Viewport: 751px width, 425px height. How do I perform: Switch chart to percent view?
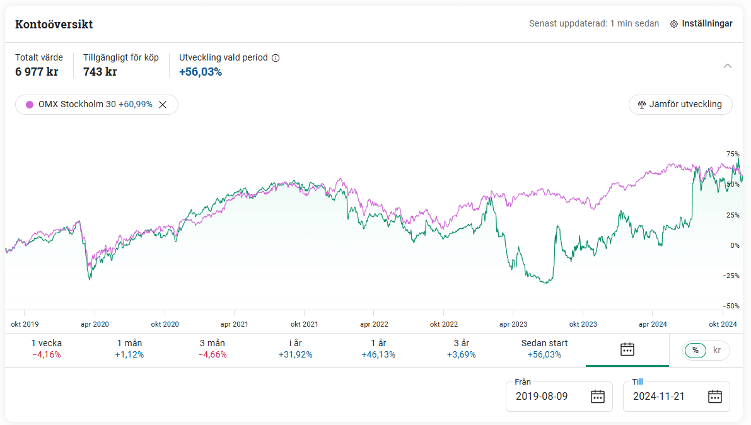point(696,350)
